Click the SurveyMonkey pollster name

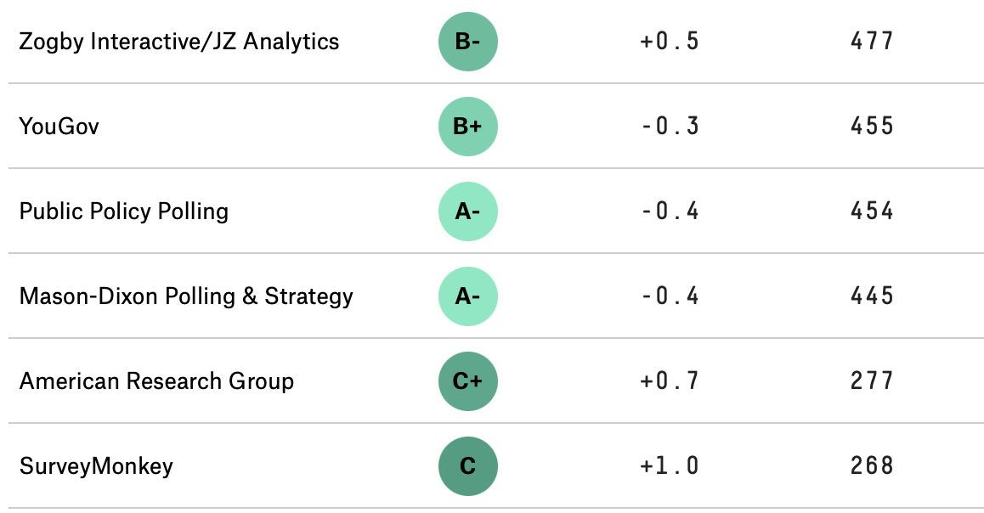(x=96, y=466)
